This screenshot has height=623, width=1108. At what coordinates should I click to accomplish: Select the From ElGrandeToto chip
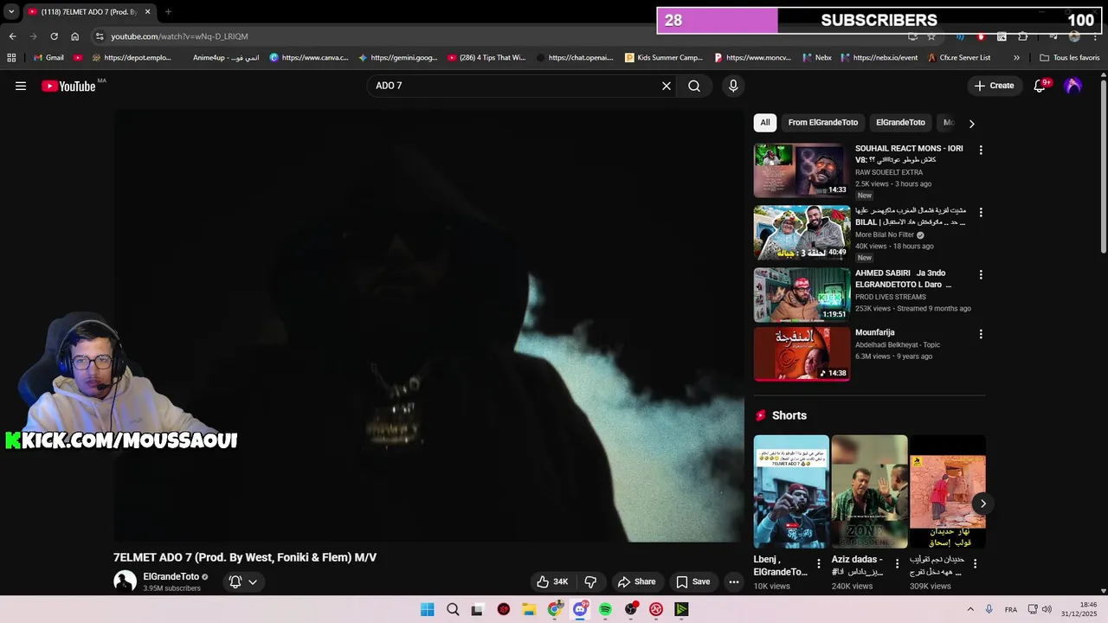(x=823, y=122)
